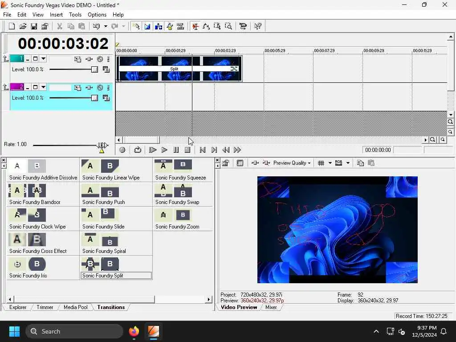Open the Edit menu
The image size is (456, 342).
pyautogui.click(x=22, y=15)
